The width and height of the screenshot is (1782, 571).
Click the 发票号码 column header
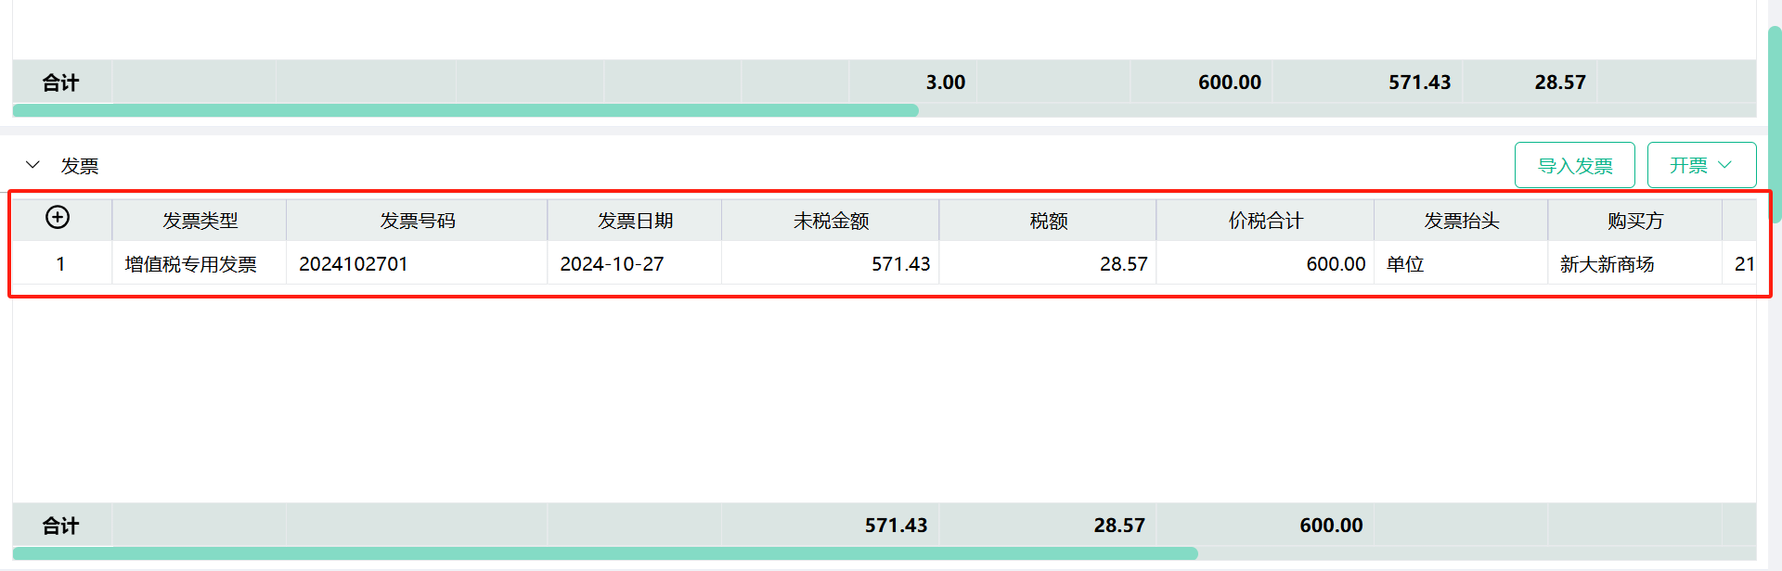417,221
